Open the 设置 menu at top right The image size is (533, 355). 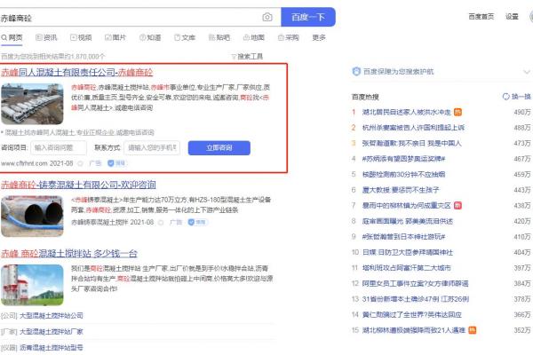512,17
